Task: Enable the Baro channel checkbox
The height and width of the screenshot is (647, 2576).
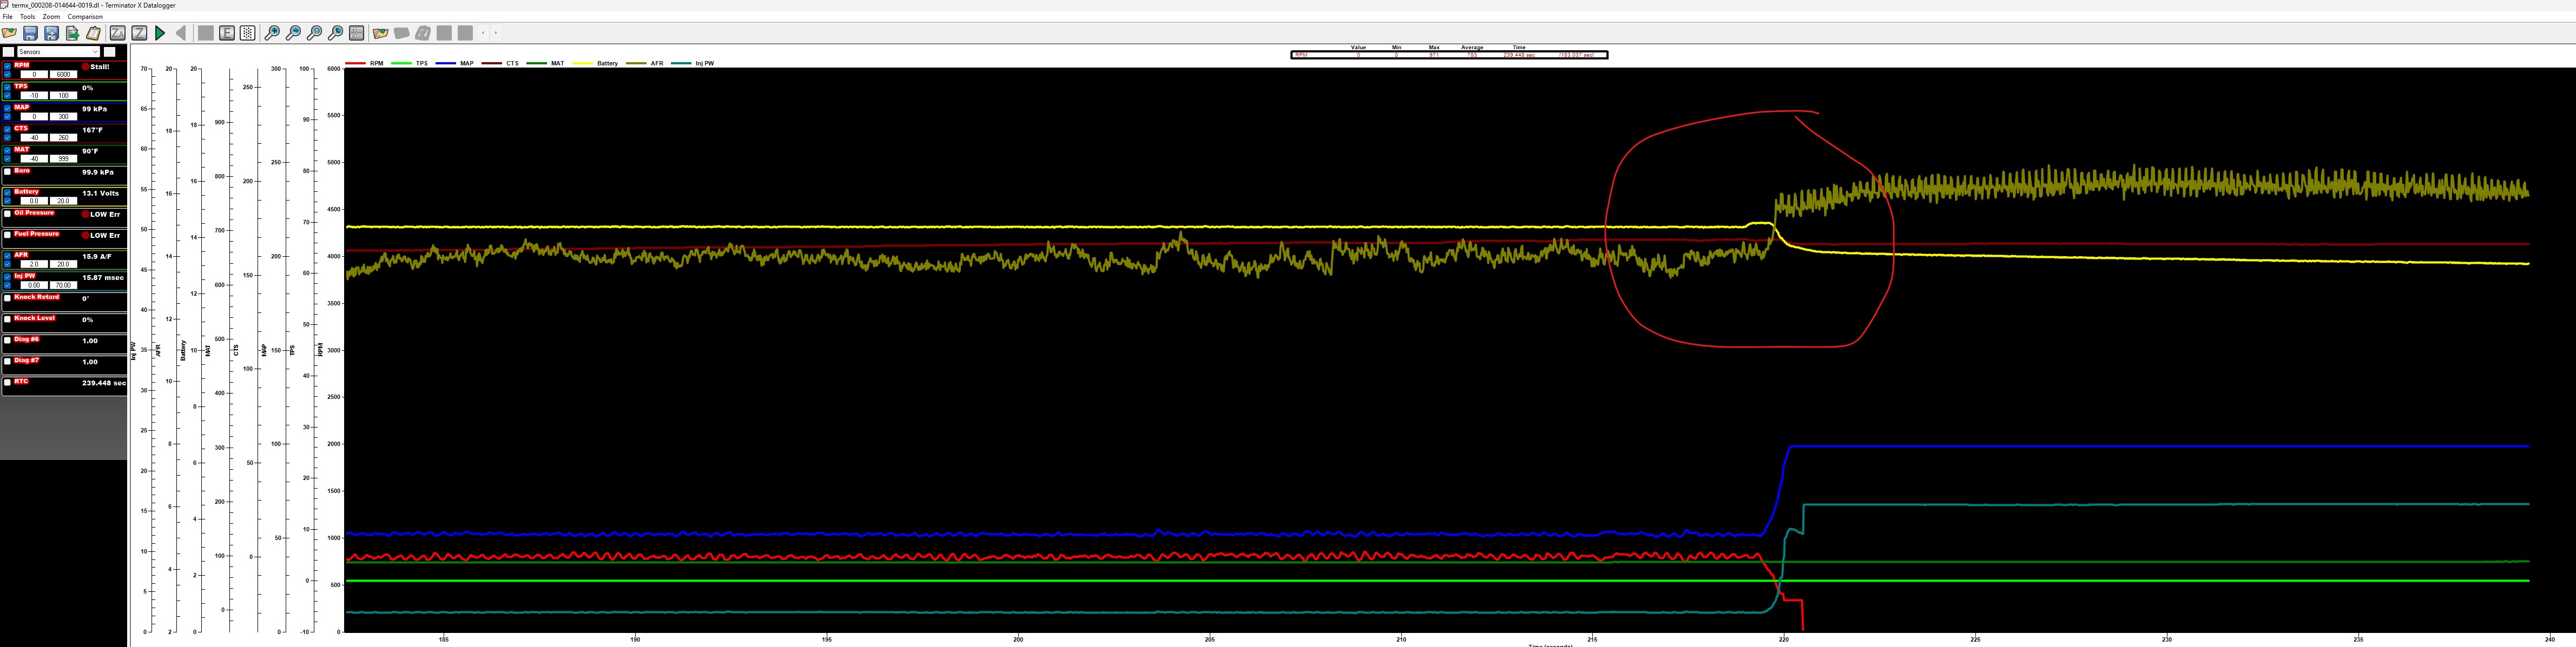Action: coord(8,172)
